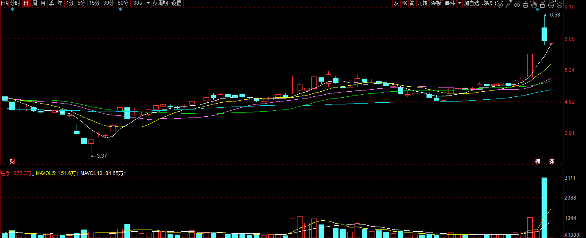
Task: Select the 30分 period
Action: pyautogui.click(x=109, y=3)
